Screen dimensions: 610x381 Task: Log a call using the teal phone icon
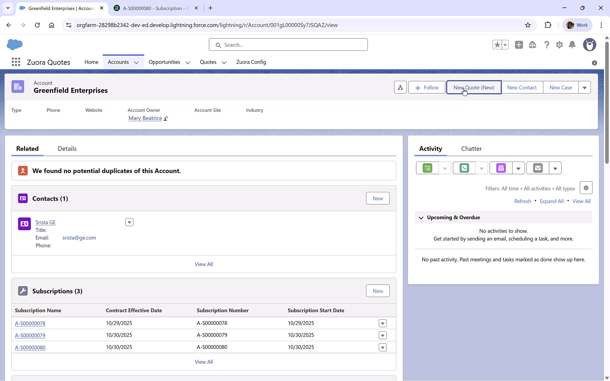click(464, 168)
